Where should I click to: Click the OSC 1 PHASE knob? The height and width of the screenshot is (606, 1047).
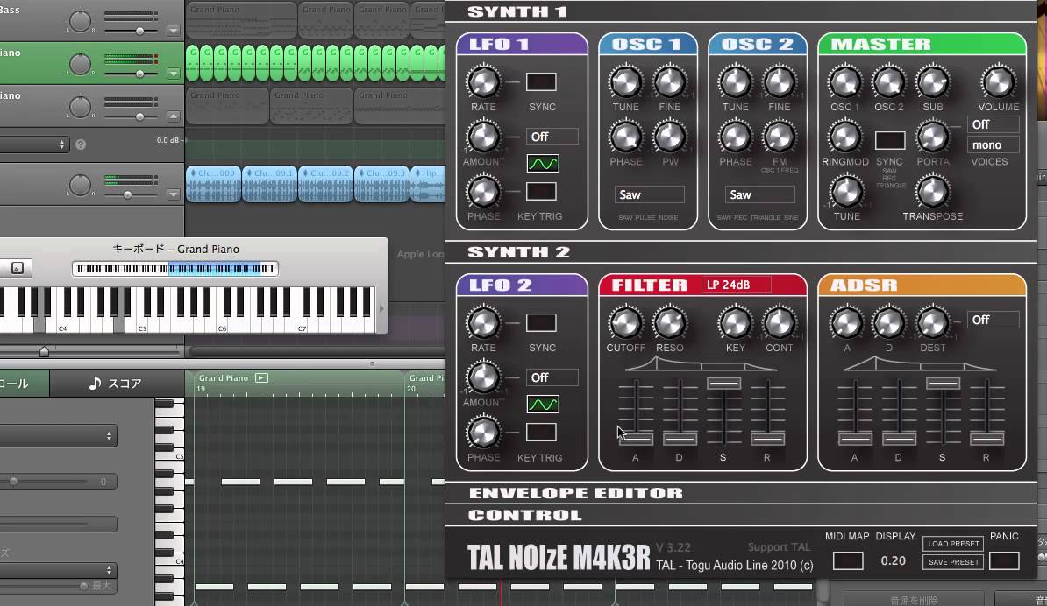coord(626,137)
